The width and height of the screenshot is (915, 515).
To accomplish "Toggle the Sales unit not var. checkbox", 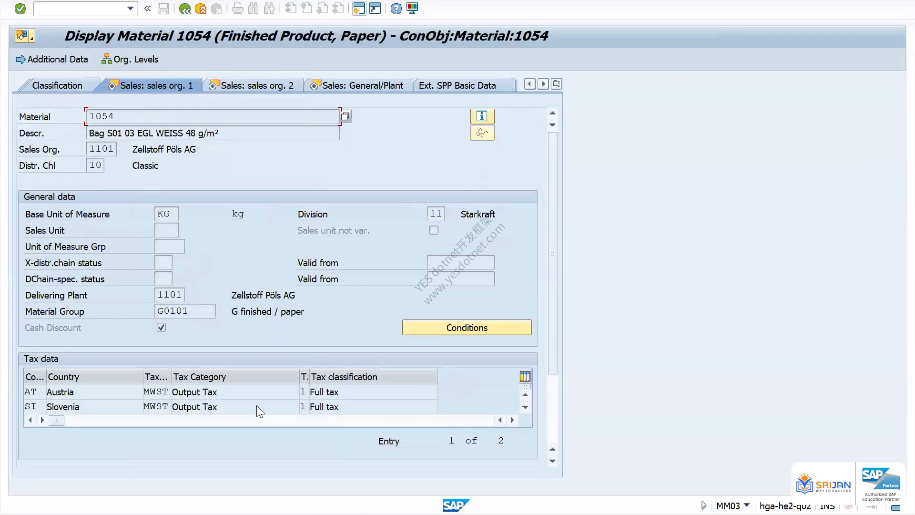I will point(434,230).
